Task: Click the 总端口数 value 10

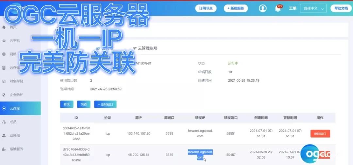Action: tap(230, 72)
